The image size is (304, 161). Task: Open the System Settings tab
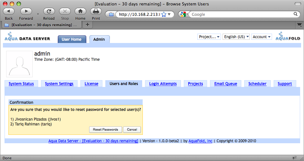59,84
